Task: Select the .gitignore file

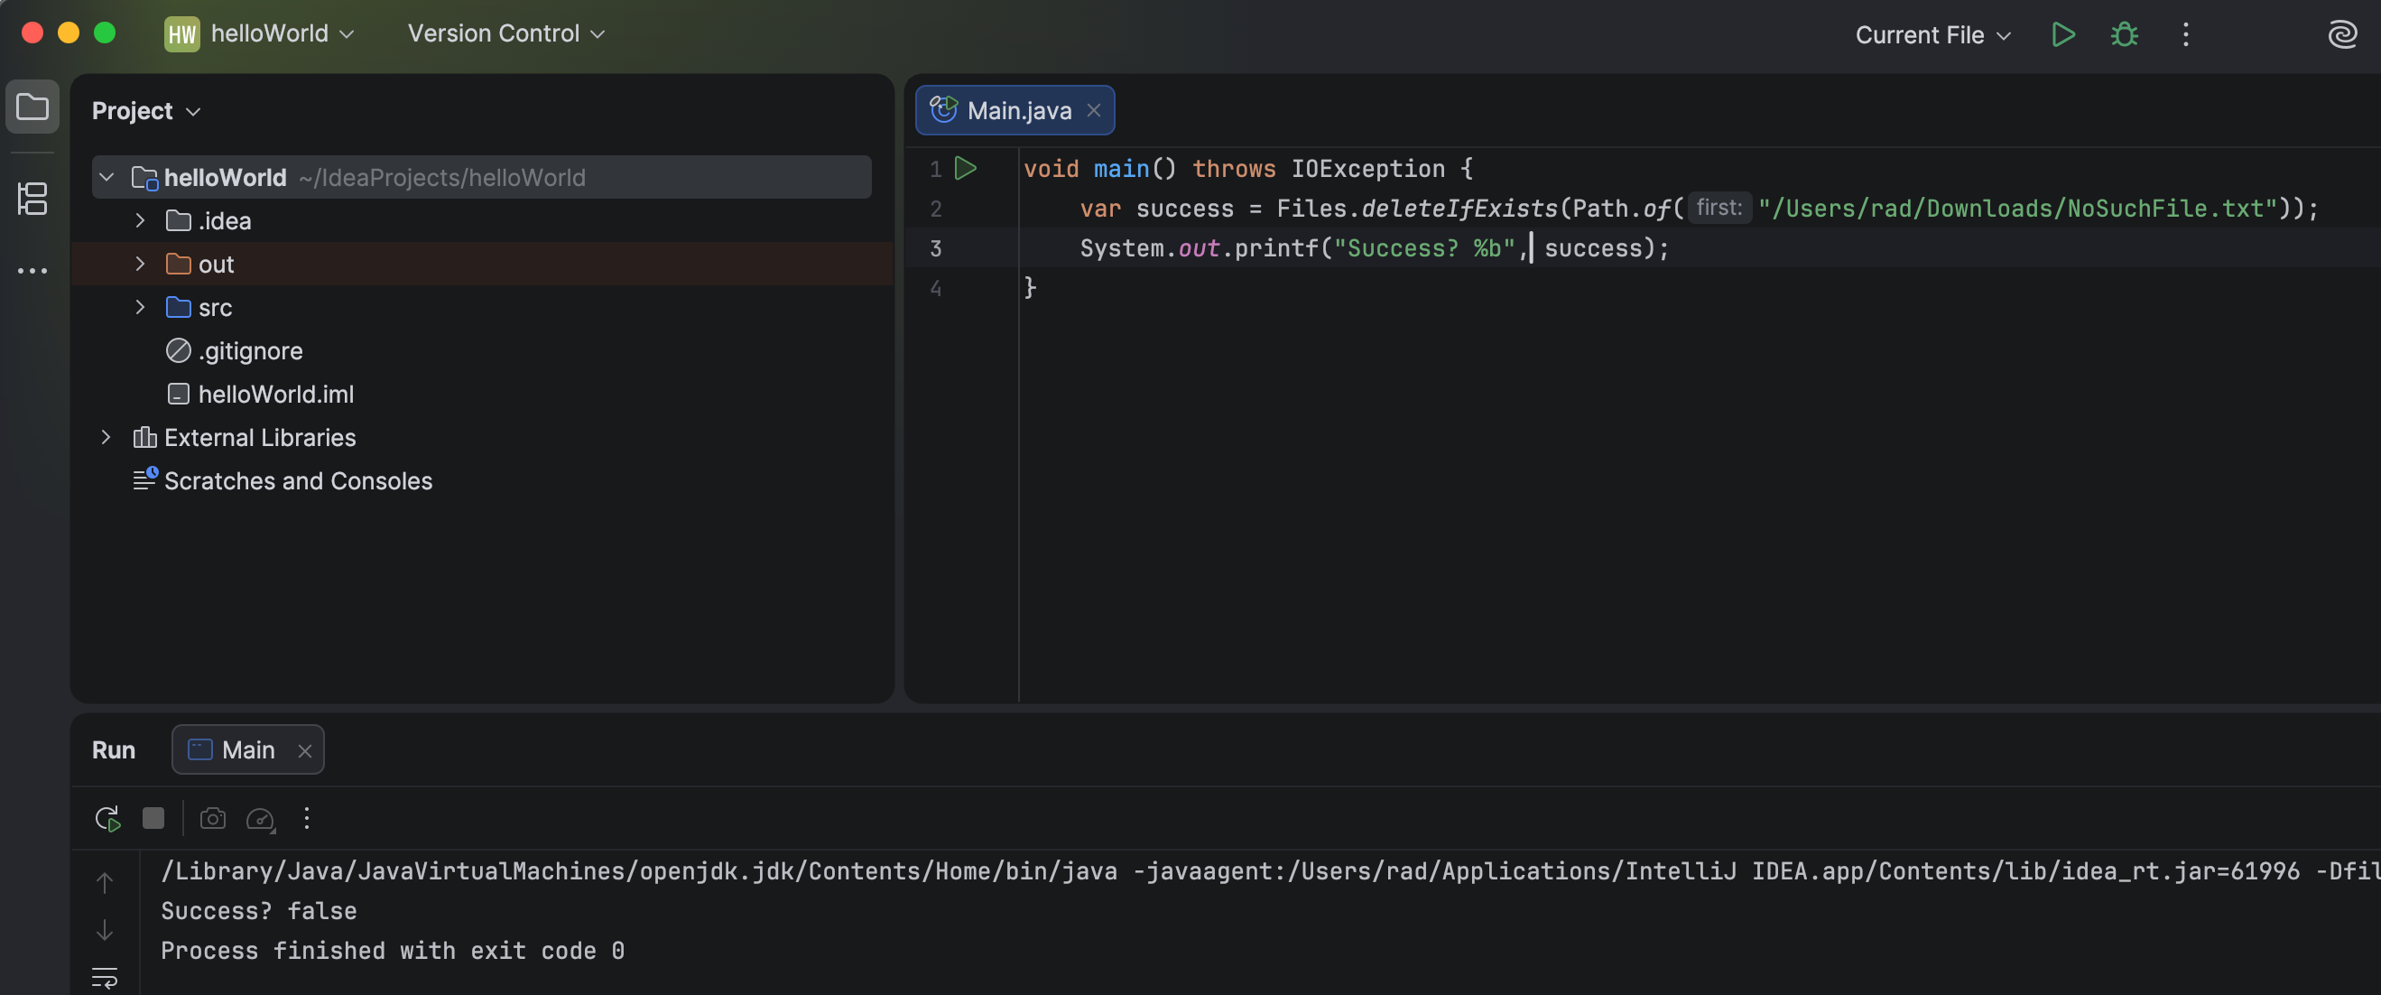Action: [234, 350]
